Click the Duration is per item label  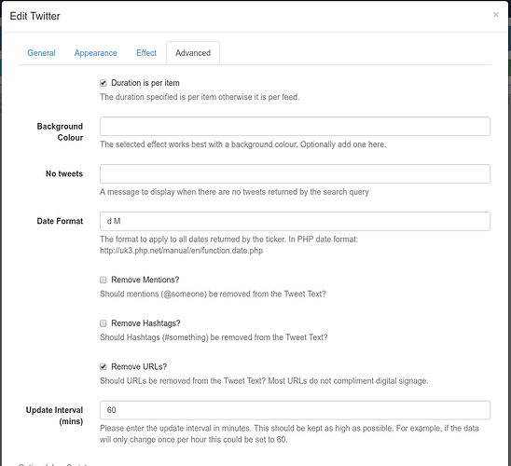(x=145, y=83)
